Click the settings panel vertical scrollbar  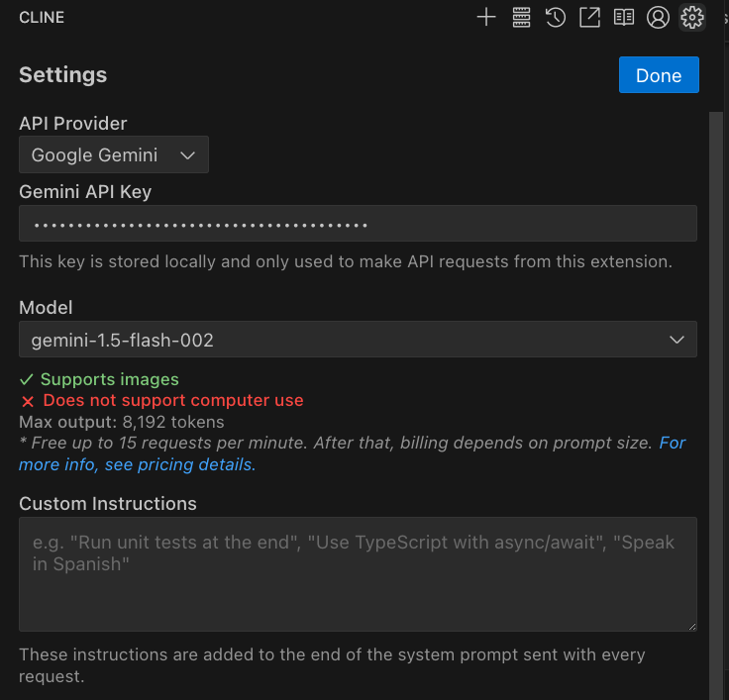pyautogui.click(x=716, y=396)
